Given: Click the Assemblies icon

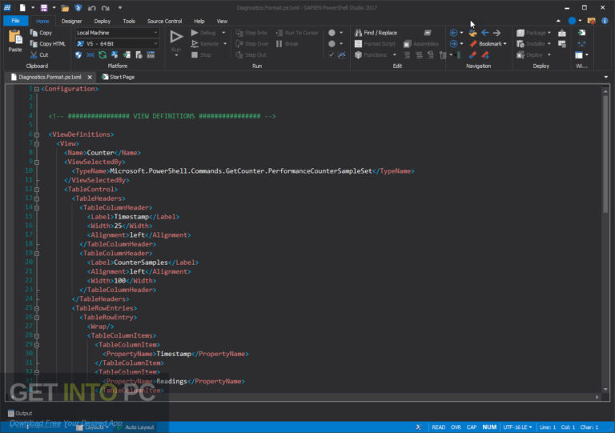Looking at the screenshot, I should [x=408, y=44].
